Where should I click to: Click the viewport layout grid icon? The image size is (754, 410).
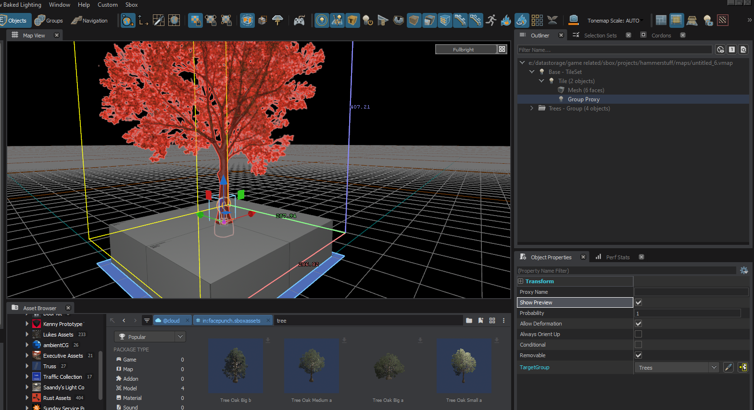point(502,49)
